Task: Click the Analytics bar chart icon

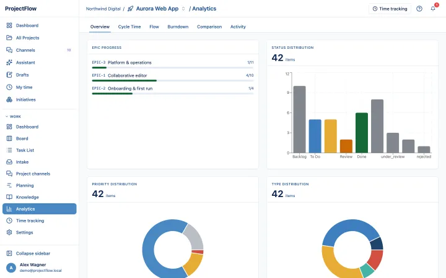Action: (x=9, y=209)
